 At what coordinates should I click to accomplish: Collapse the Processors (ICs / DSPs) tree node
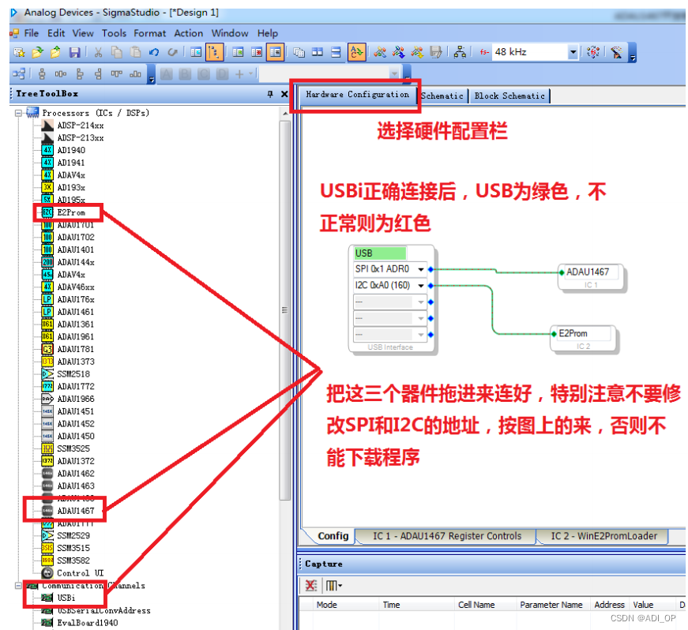click(x=18, y=113)
